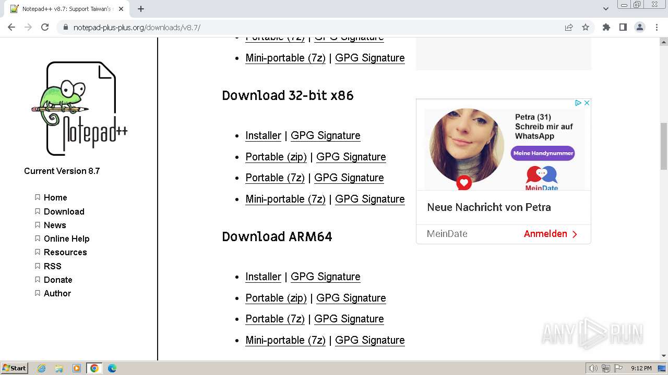Open Author in sidebar menu
The height and width of the screenshot is (375, 668).
57,293
